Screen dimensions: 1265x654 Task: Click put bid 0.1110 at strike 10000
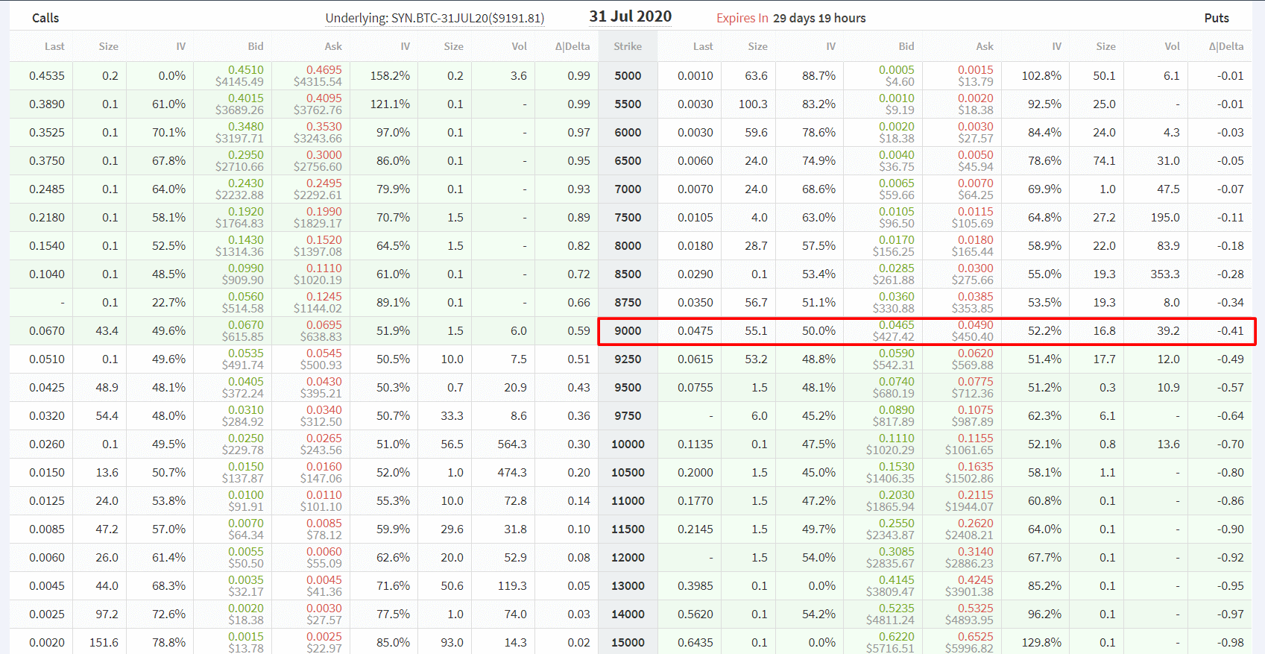(x=897, y=438)
